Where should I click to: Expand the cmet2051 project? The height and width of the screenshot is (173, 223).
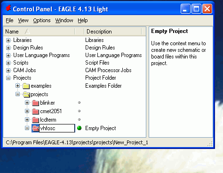27,111
